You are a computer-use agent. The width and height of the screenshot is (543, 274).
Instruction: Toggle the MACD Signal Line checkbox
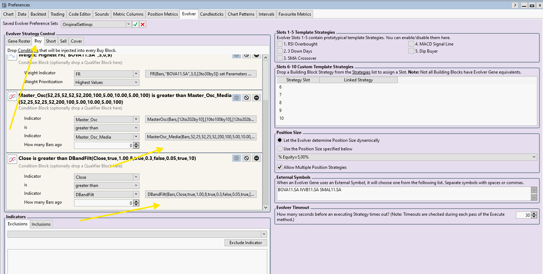click(411, 44)
